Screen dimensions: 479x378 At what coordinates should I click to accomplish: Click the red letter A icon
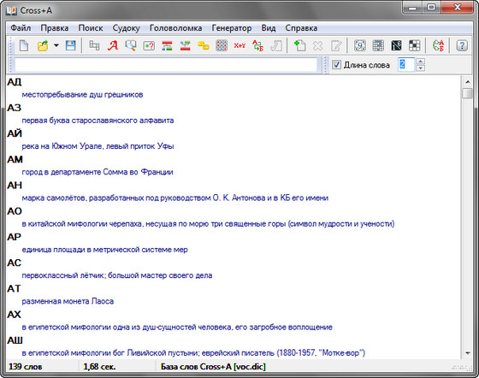point(112,46)
